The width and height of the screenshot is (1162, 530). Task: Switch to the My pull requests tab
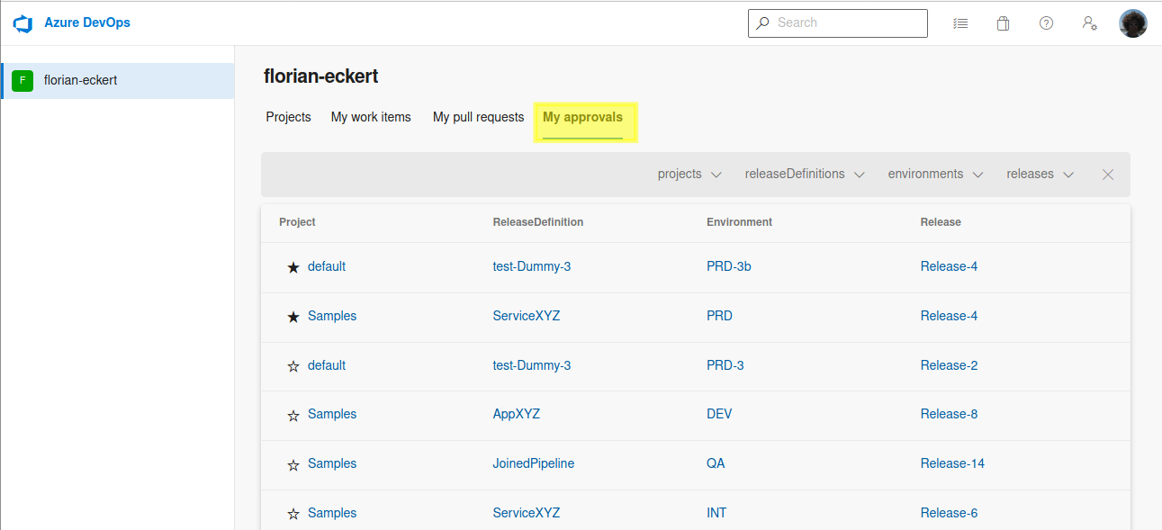click(x=478, y=117)
